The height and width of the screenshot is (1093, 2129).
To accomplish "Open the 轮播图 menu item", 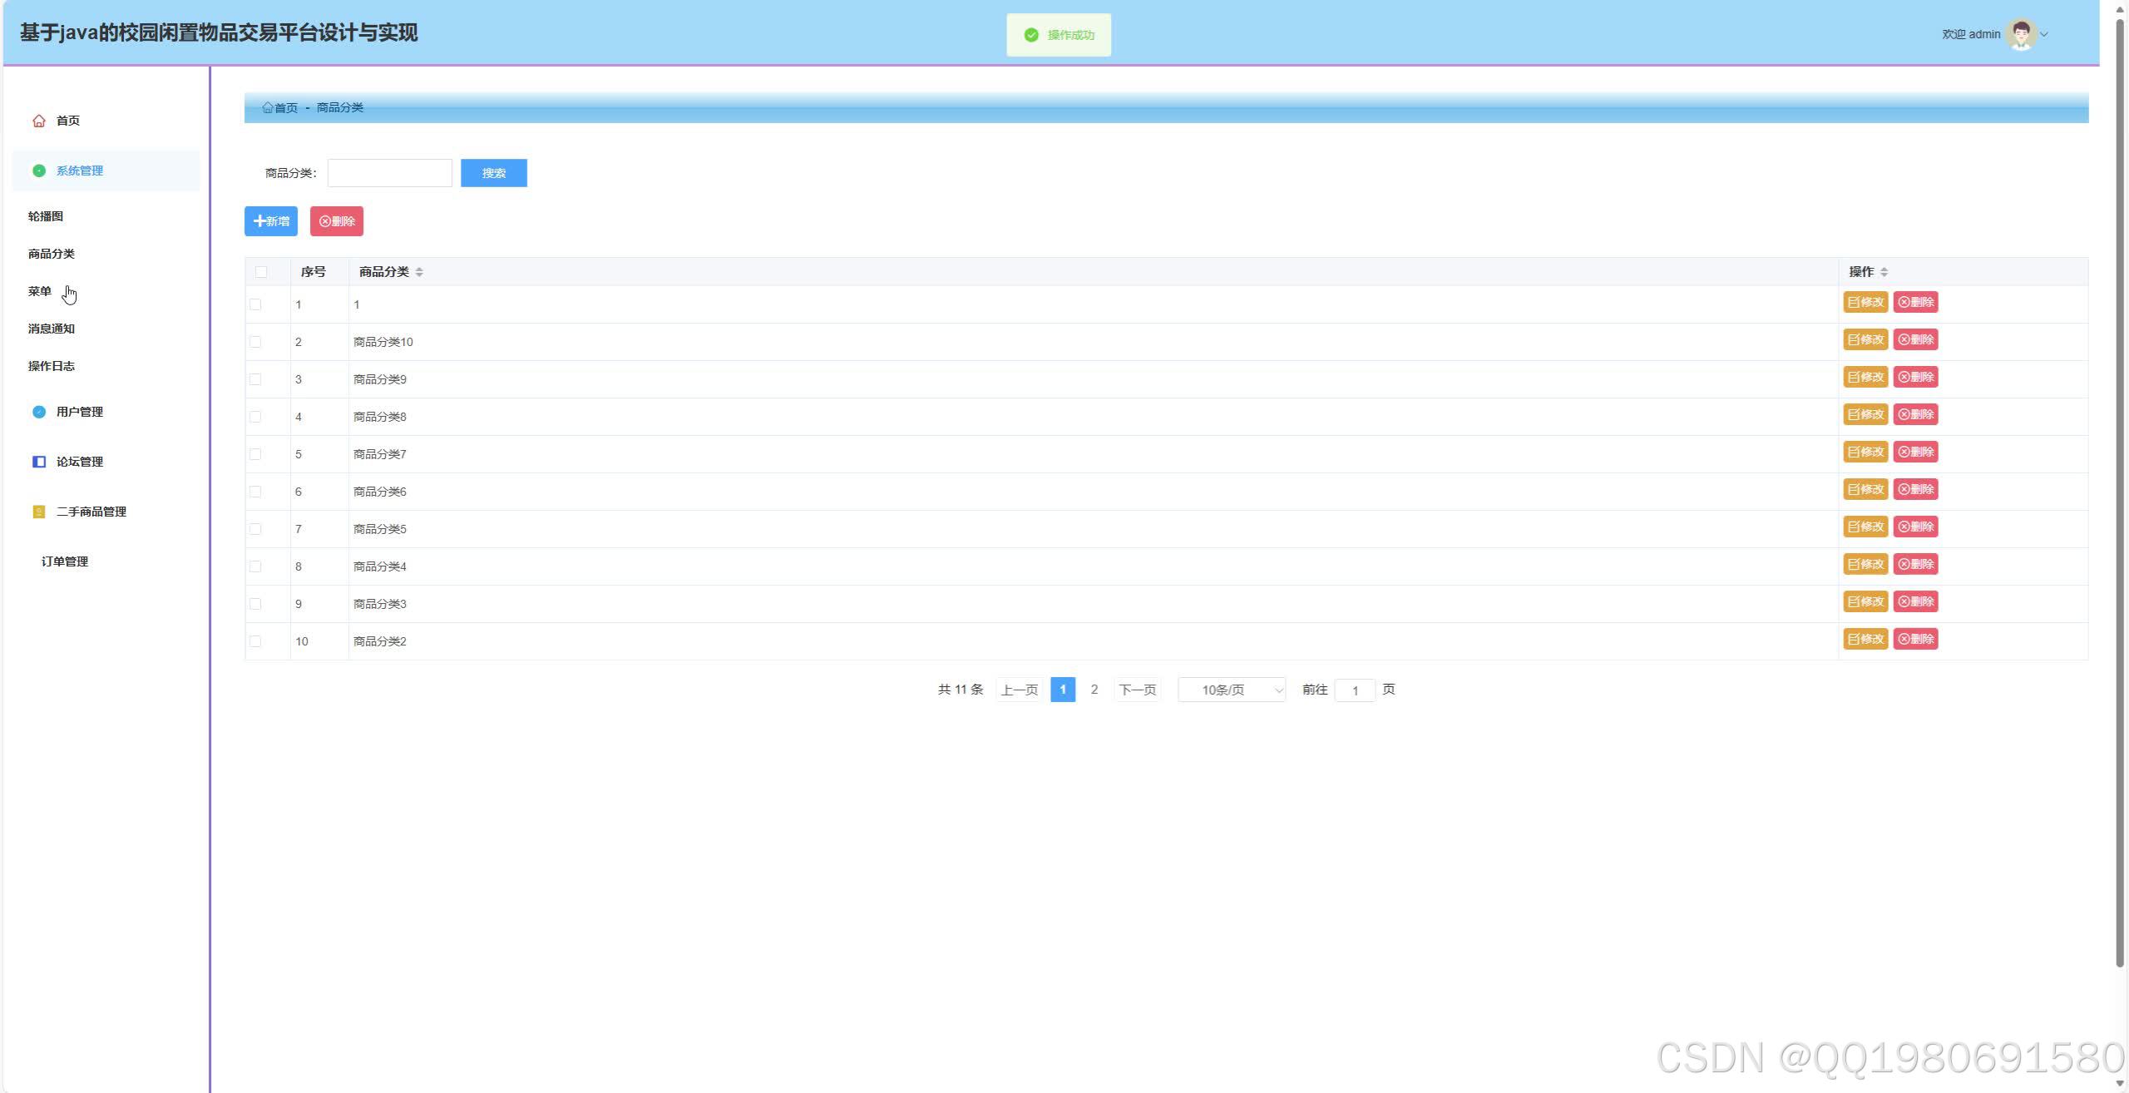I will [x=46, y=216].
